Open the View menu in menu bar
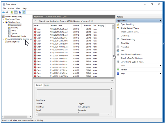The height and width of the screenshot is (124, 166). 18,8
